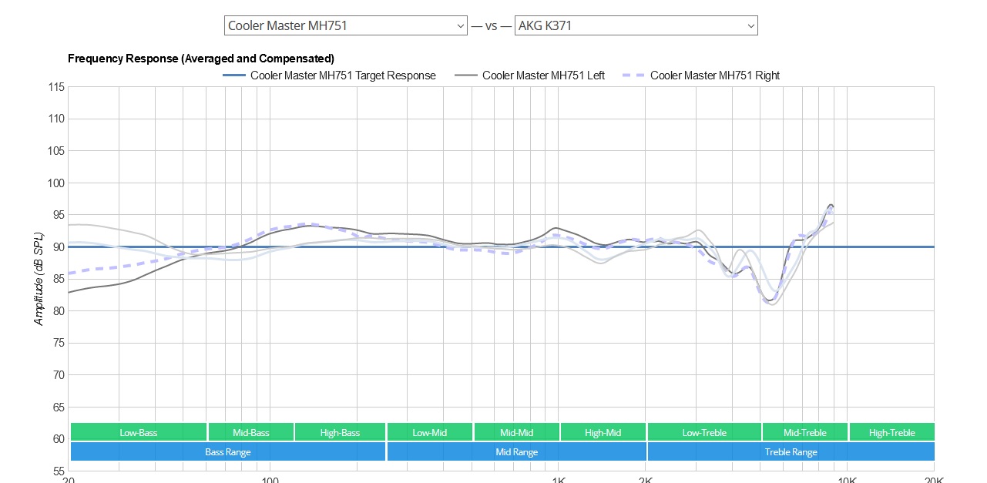The height and width of the screenshot is (483, 987).
Task: Toggle the Cooler Master MH751 Left legend
Action: [x=530, y=75]
